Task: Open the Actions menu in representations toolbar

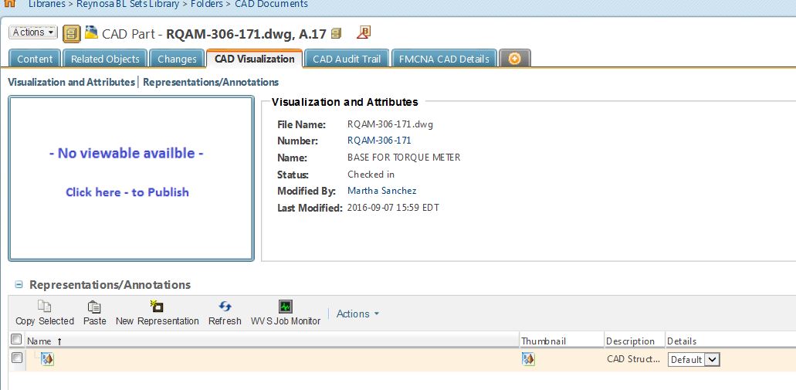Action: [358, 314]
